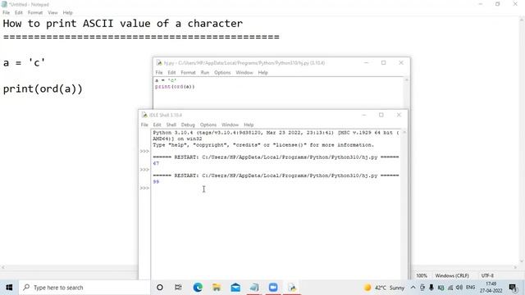The height and width of the screenshot is (295, 525).
Task: Open File menu in IDLE Shell window
Action: pos(144,125)
